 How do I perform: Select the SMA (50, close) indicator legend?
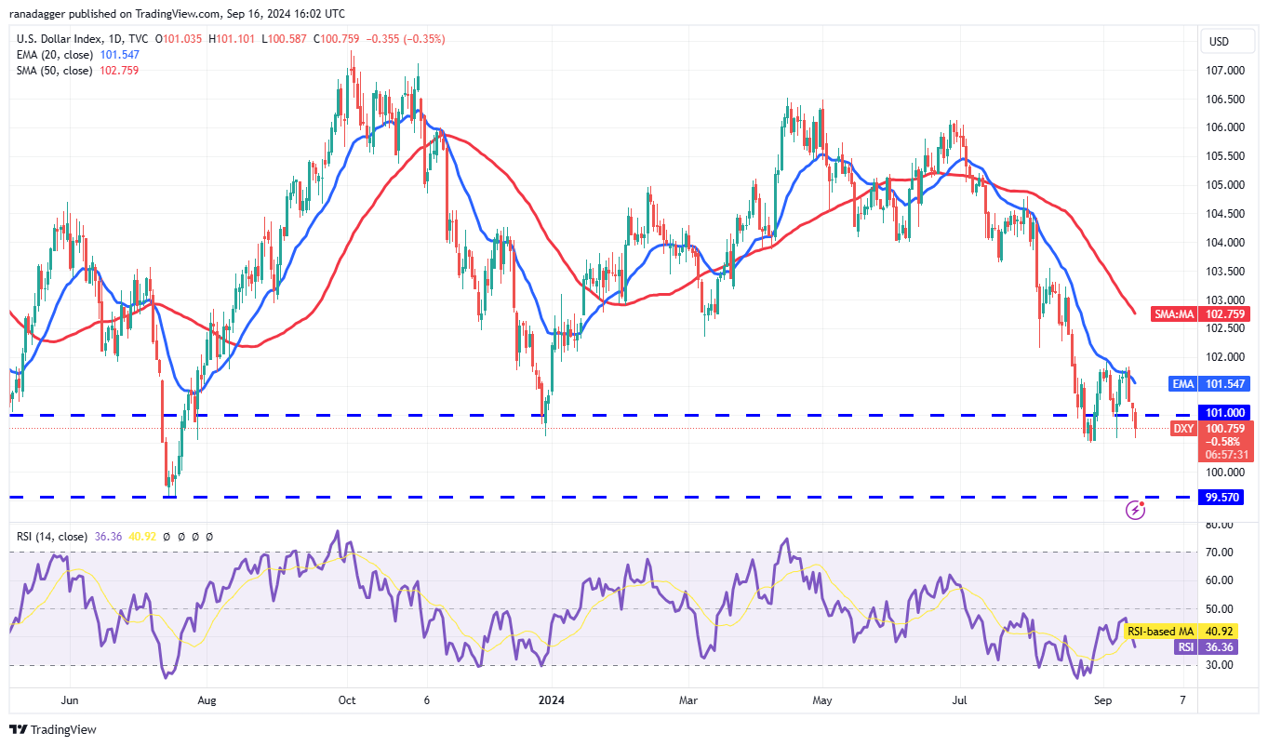click(x=55, y=71)
